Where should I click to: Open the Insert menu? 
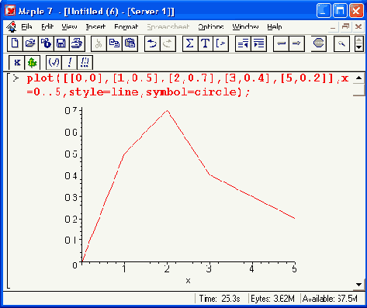pos(95,26)
